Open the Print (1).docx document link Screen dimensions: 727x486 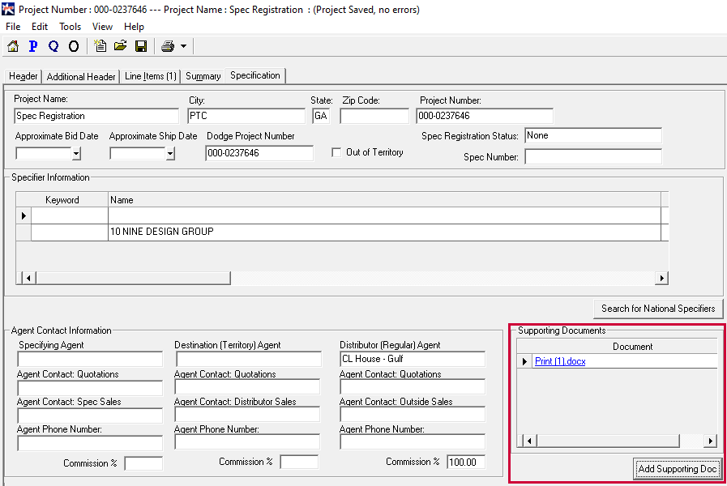click(560, 361)
